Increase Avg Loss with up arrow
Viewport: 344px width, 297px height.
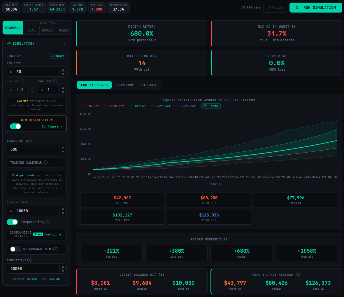click(x=63, y=87)
